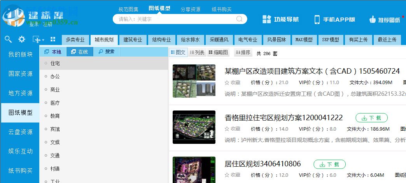
Task: Select the 城市规划 category tab
Action: point(104,40)
